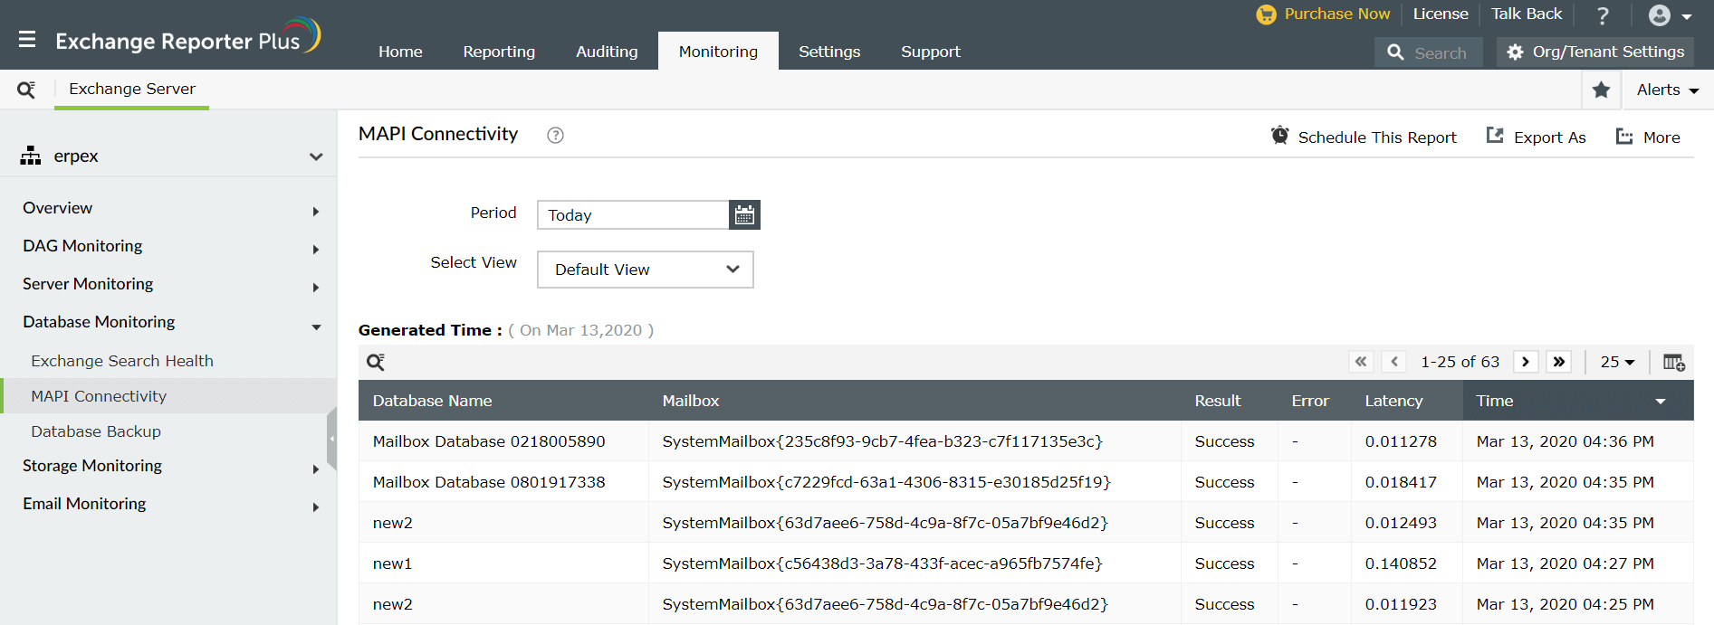Open the Alerts dropdown
This screenshot has height=625, width=1714.
(x=1667, y=90)
